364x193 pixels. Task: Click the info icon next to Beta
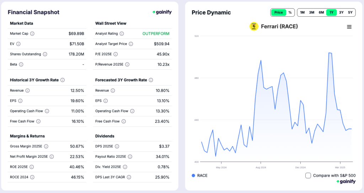[21, 64]
